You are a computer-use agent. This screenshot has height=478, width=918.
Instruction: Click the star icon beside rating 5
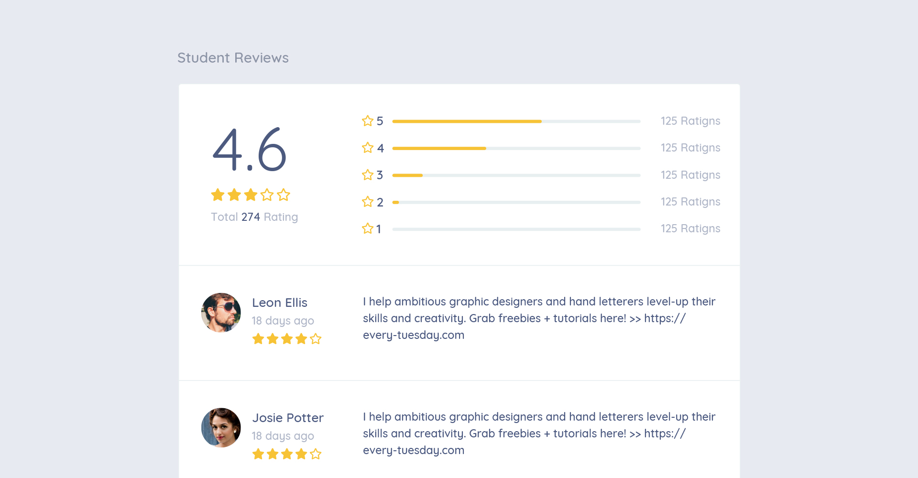click(x=367, y=121)
